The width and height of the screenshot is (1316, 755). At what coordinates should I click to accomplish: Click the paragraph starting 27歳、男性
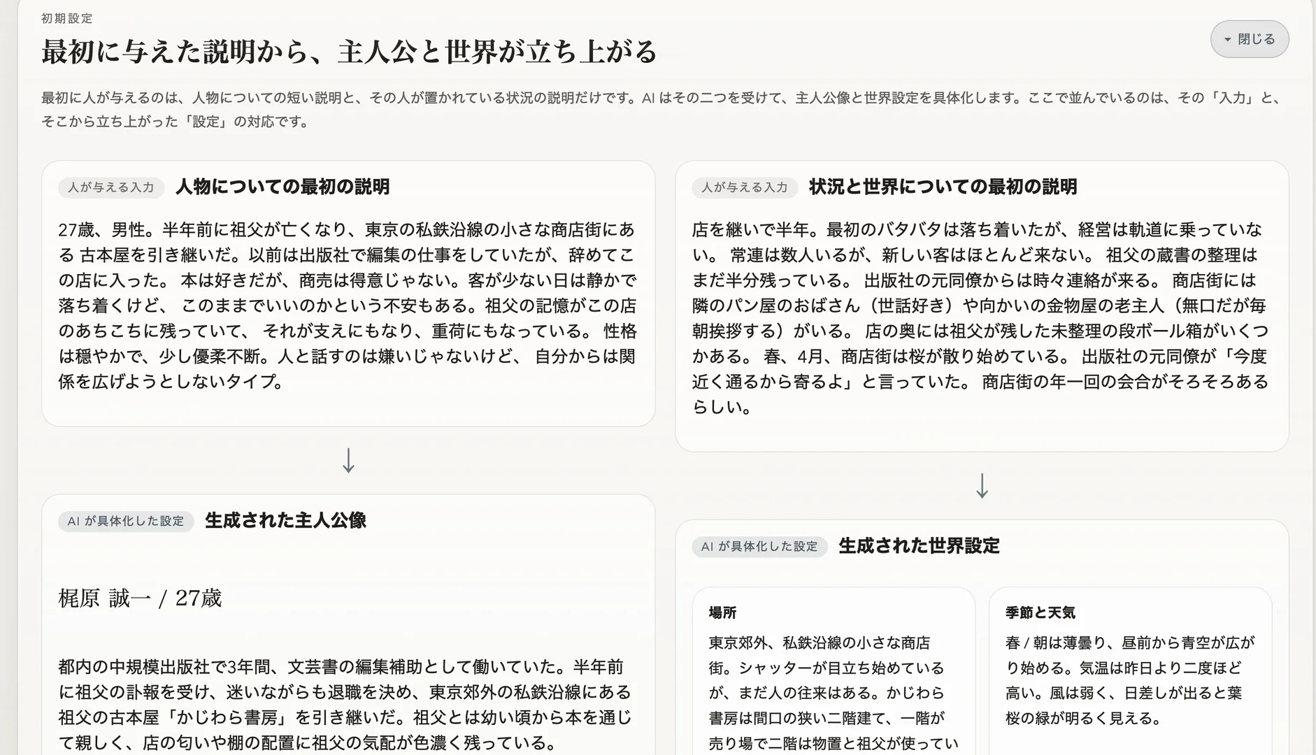tap(348, 305)
